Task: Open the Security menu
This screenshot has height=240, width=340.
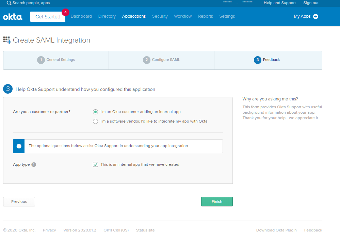Action: 160,16
